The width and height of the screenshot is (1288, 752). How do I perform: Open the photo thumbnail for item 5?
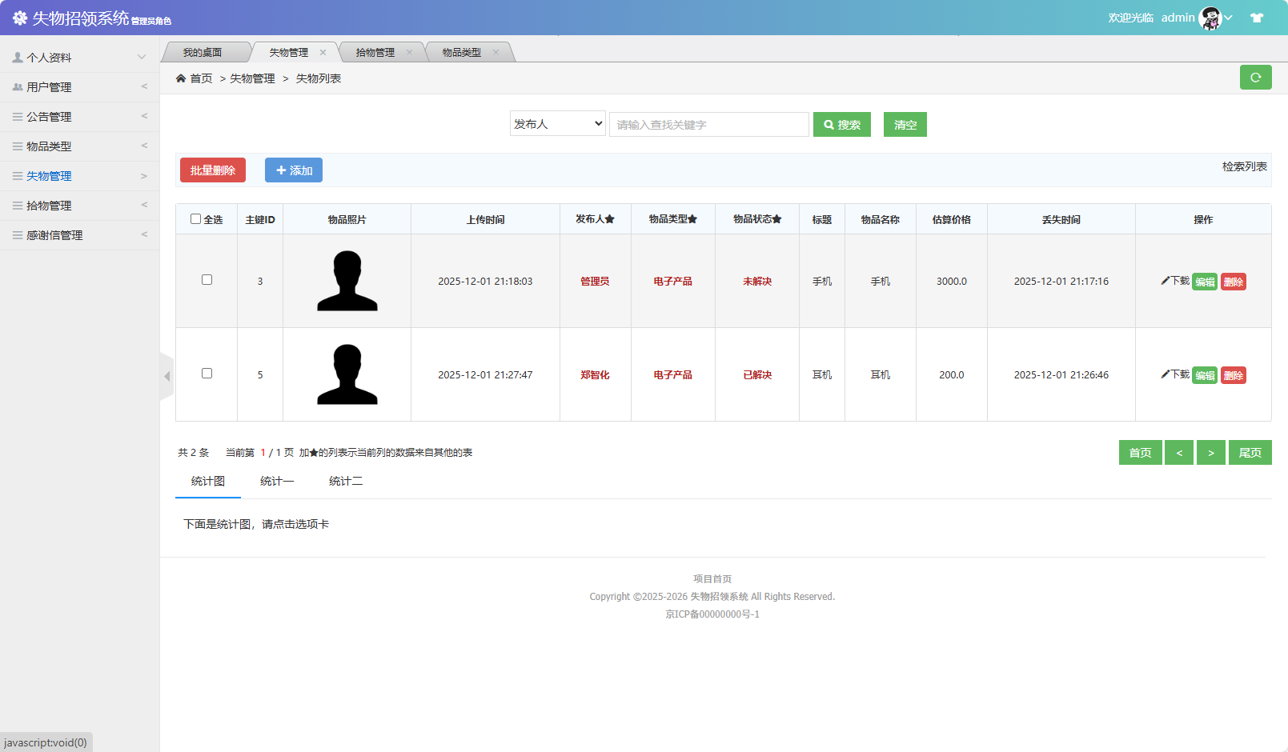click(x=347, y=374)
